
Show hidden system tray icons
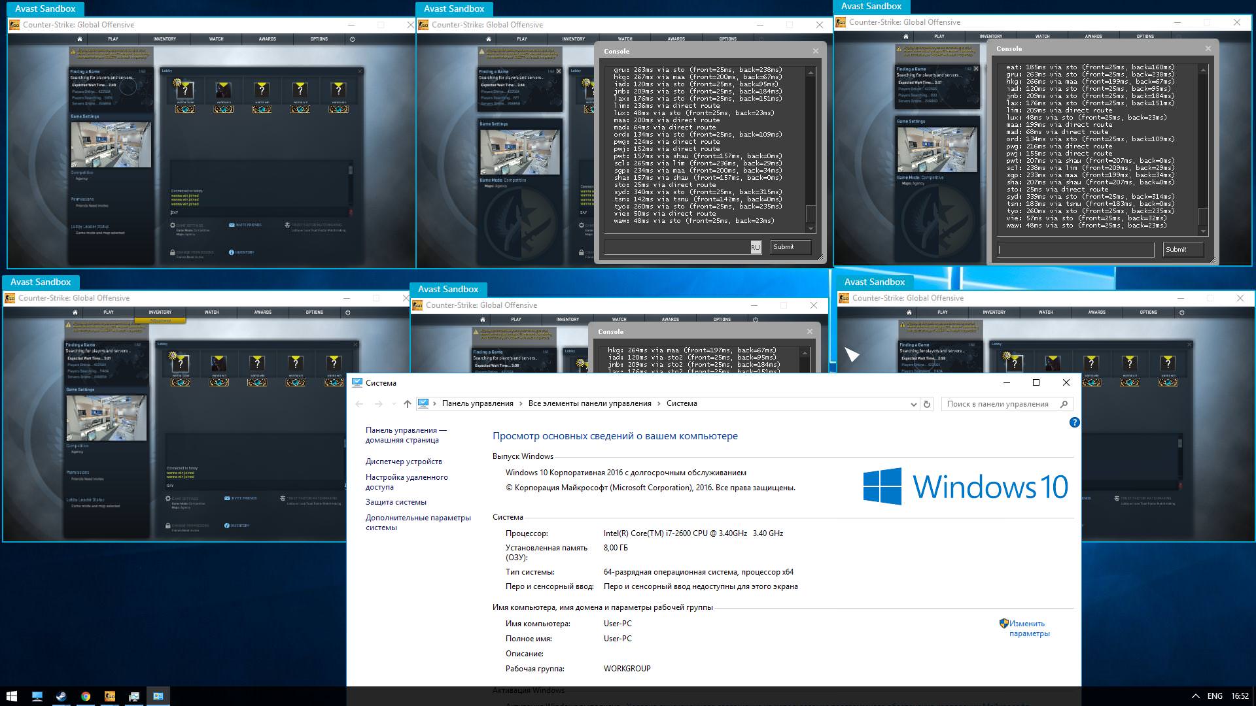click(x=1195, y=696)
